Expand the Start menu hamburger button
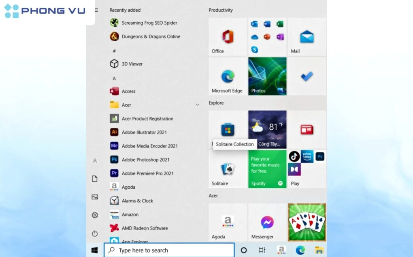The height and width of the screenshot is (257, 413). [x=96, y=10]
